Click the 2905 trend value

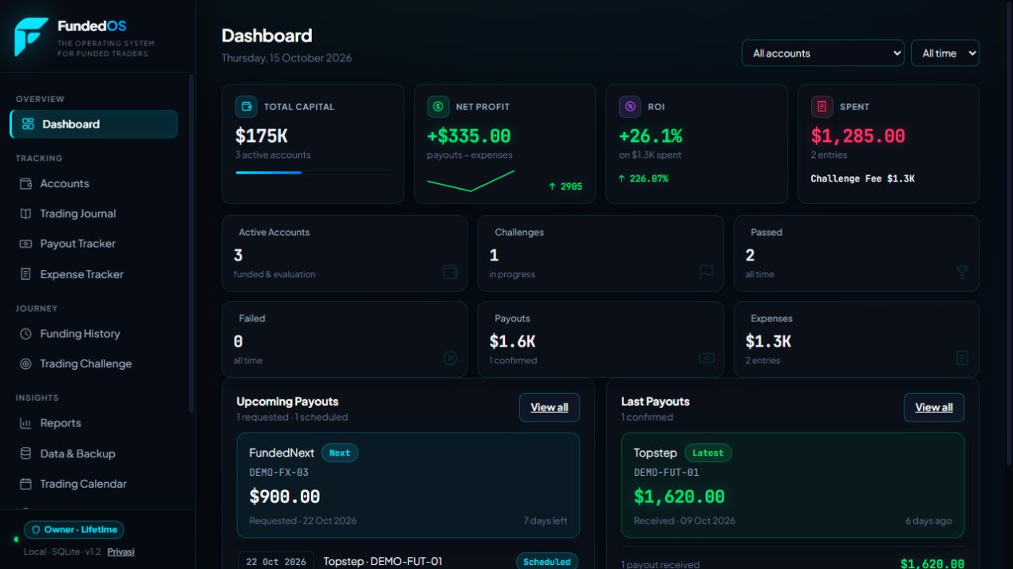566,186
